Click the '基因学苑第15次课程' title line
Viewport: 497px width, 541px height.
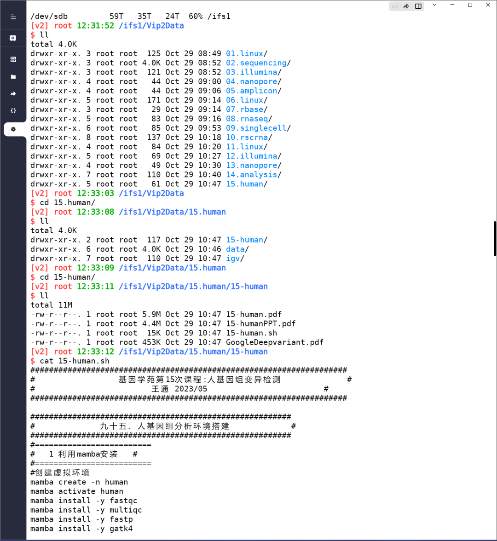(x=200, y=380)
